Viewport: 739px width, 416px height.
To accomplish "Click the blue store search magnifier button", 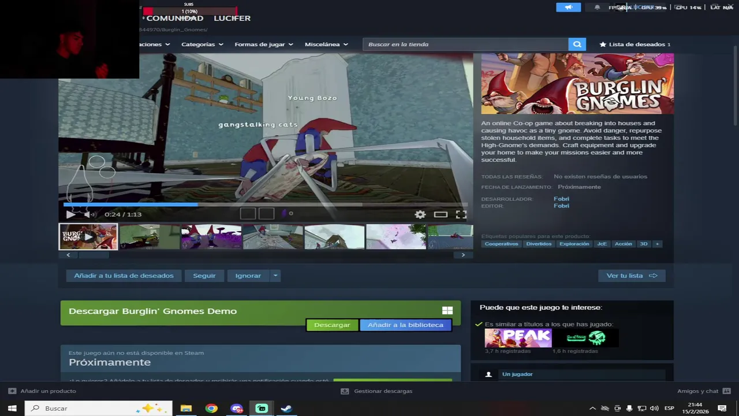I will [x=577, y=44].
